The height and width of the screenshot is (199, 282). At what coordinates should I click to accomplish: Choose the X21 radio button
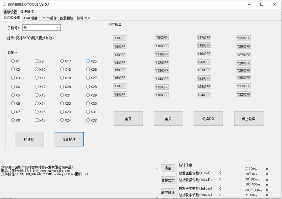coord(66,95)
